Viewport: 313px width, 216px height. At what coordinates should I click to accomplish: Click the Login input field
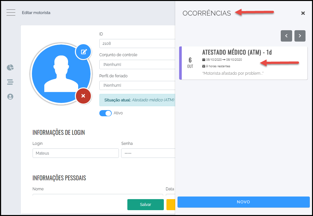click(76, 153)
